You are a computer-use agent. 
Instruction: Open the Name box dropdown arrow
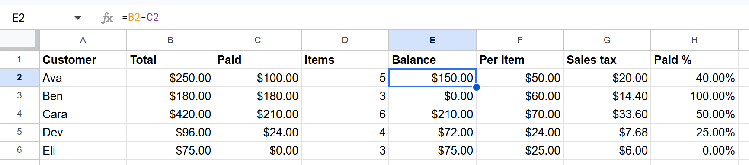(x=78, y=18)
